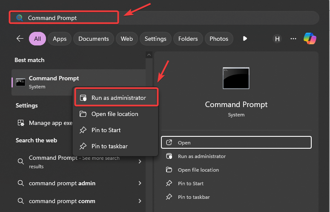Show more filter tabs with play arrow

click(245, 39)
